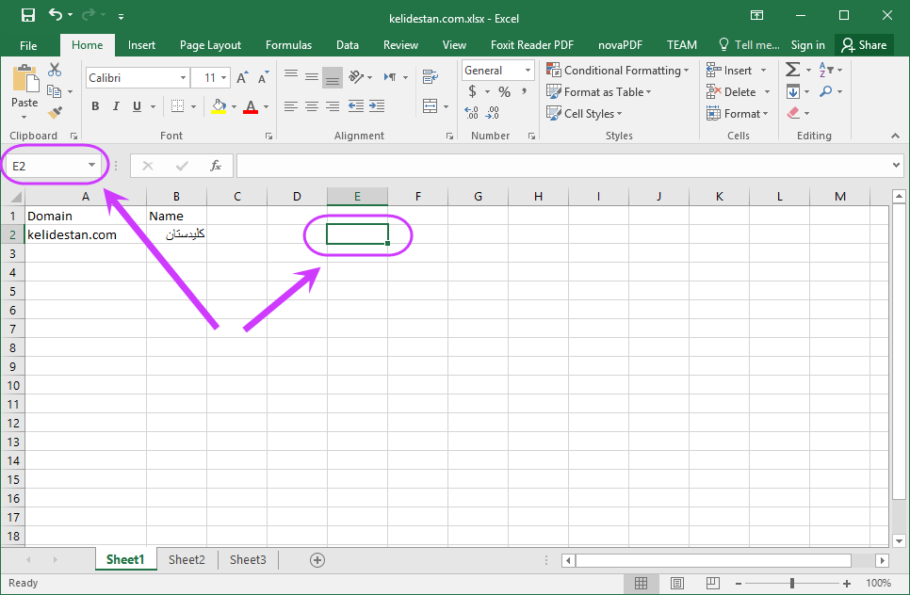This screenshot has width=910, height=595.
Task: Open the General number format dropdown
Action: click(528, 71)
